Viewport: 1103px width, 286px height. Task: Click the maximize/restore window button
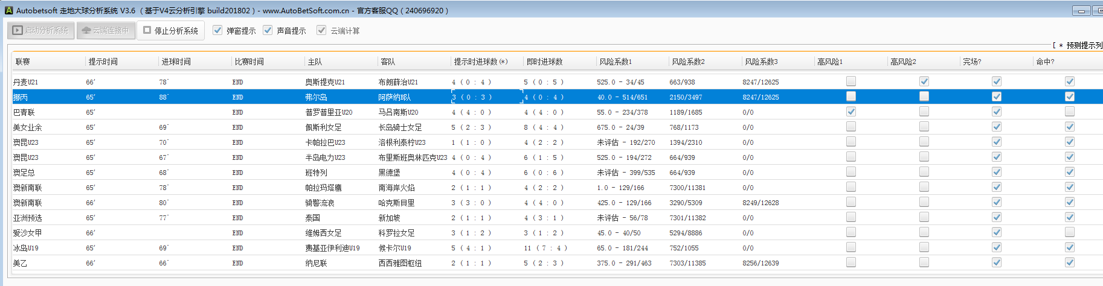[x=1099, y=11]
